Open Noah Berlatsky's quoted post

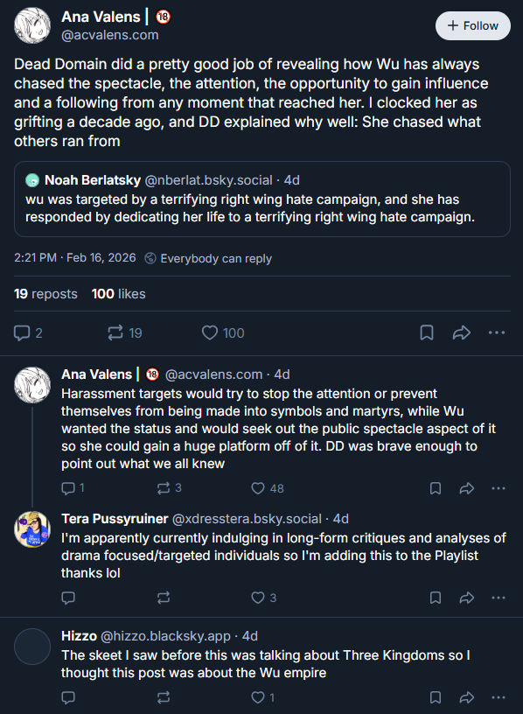[261, 199]
